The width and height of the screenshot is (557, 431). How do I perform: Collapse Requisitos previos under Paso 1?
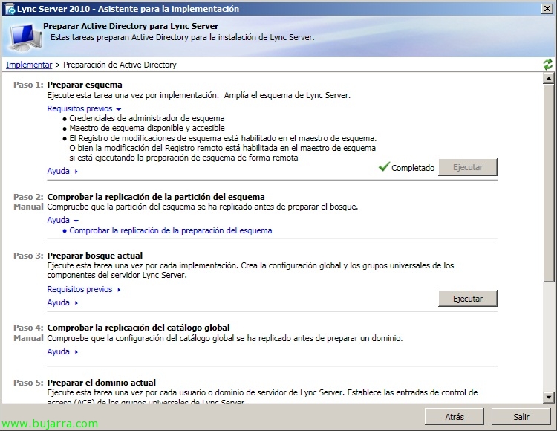click(84, 108)
